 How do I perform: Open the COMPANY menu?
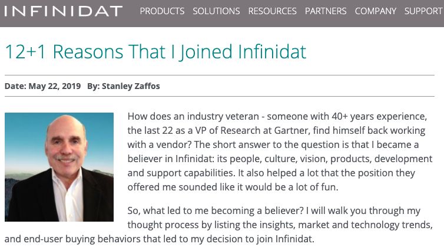tap(375, 11)
